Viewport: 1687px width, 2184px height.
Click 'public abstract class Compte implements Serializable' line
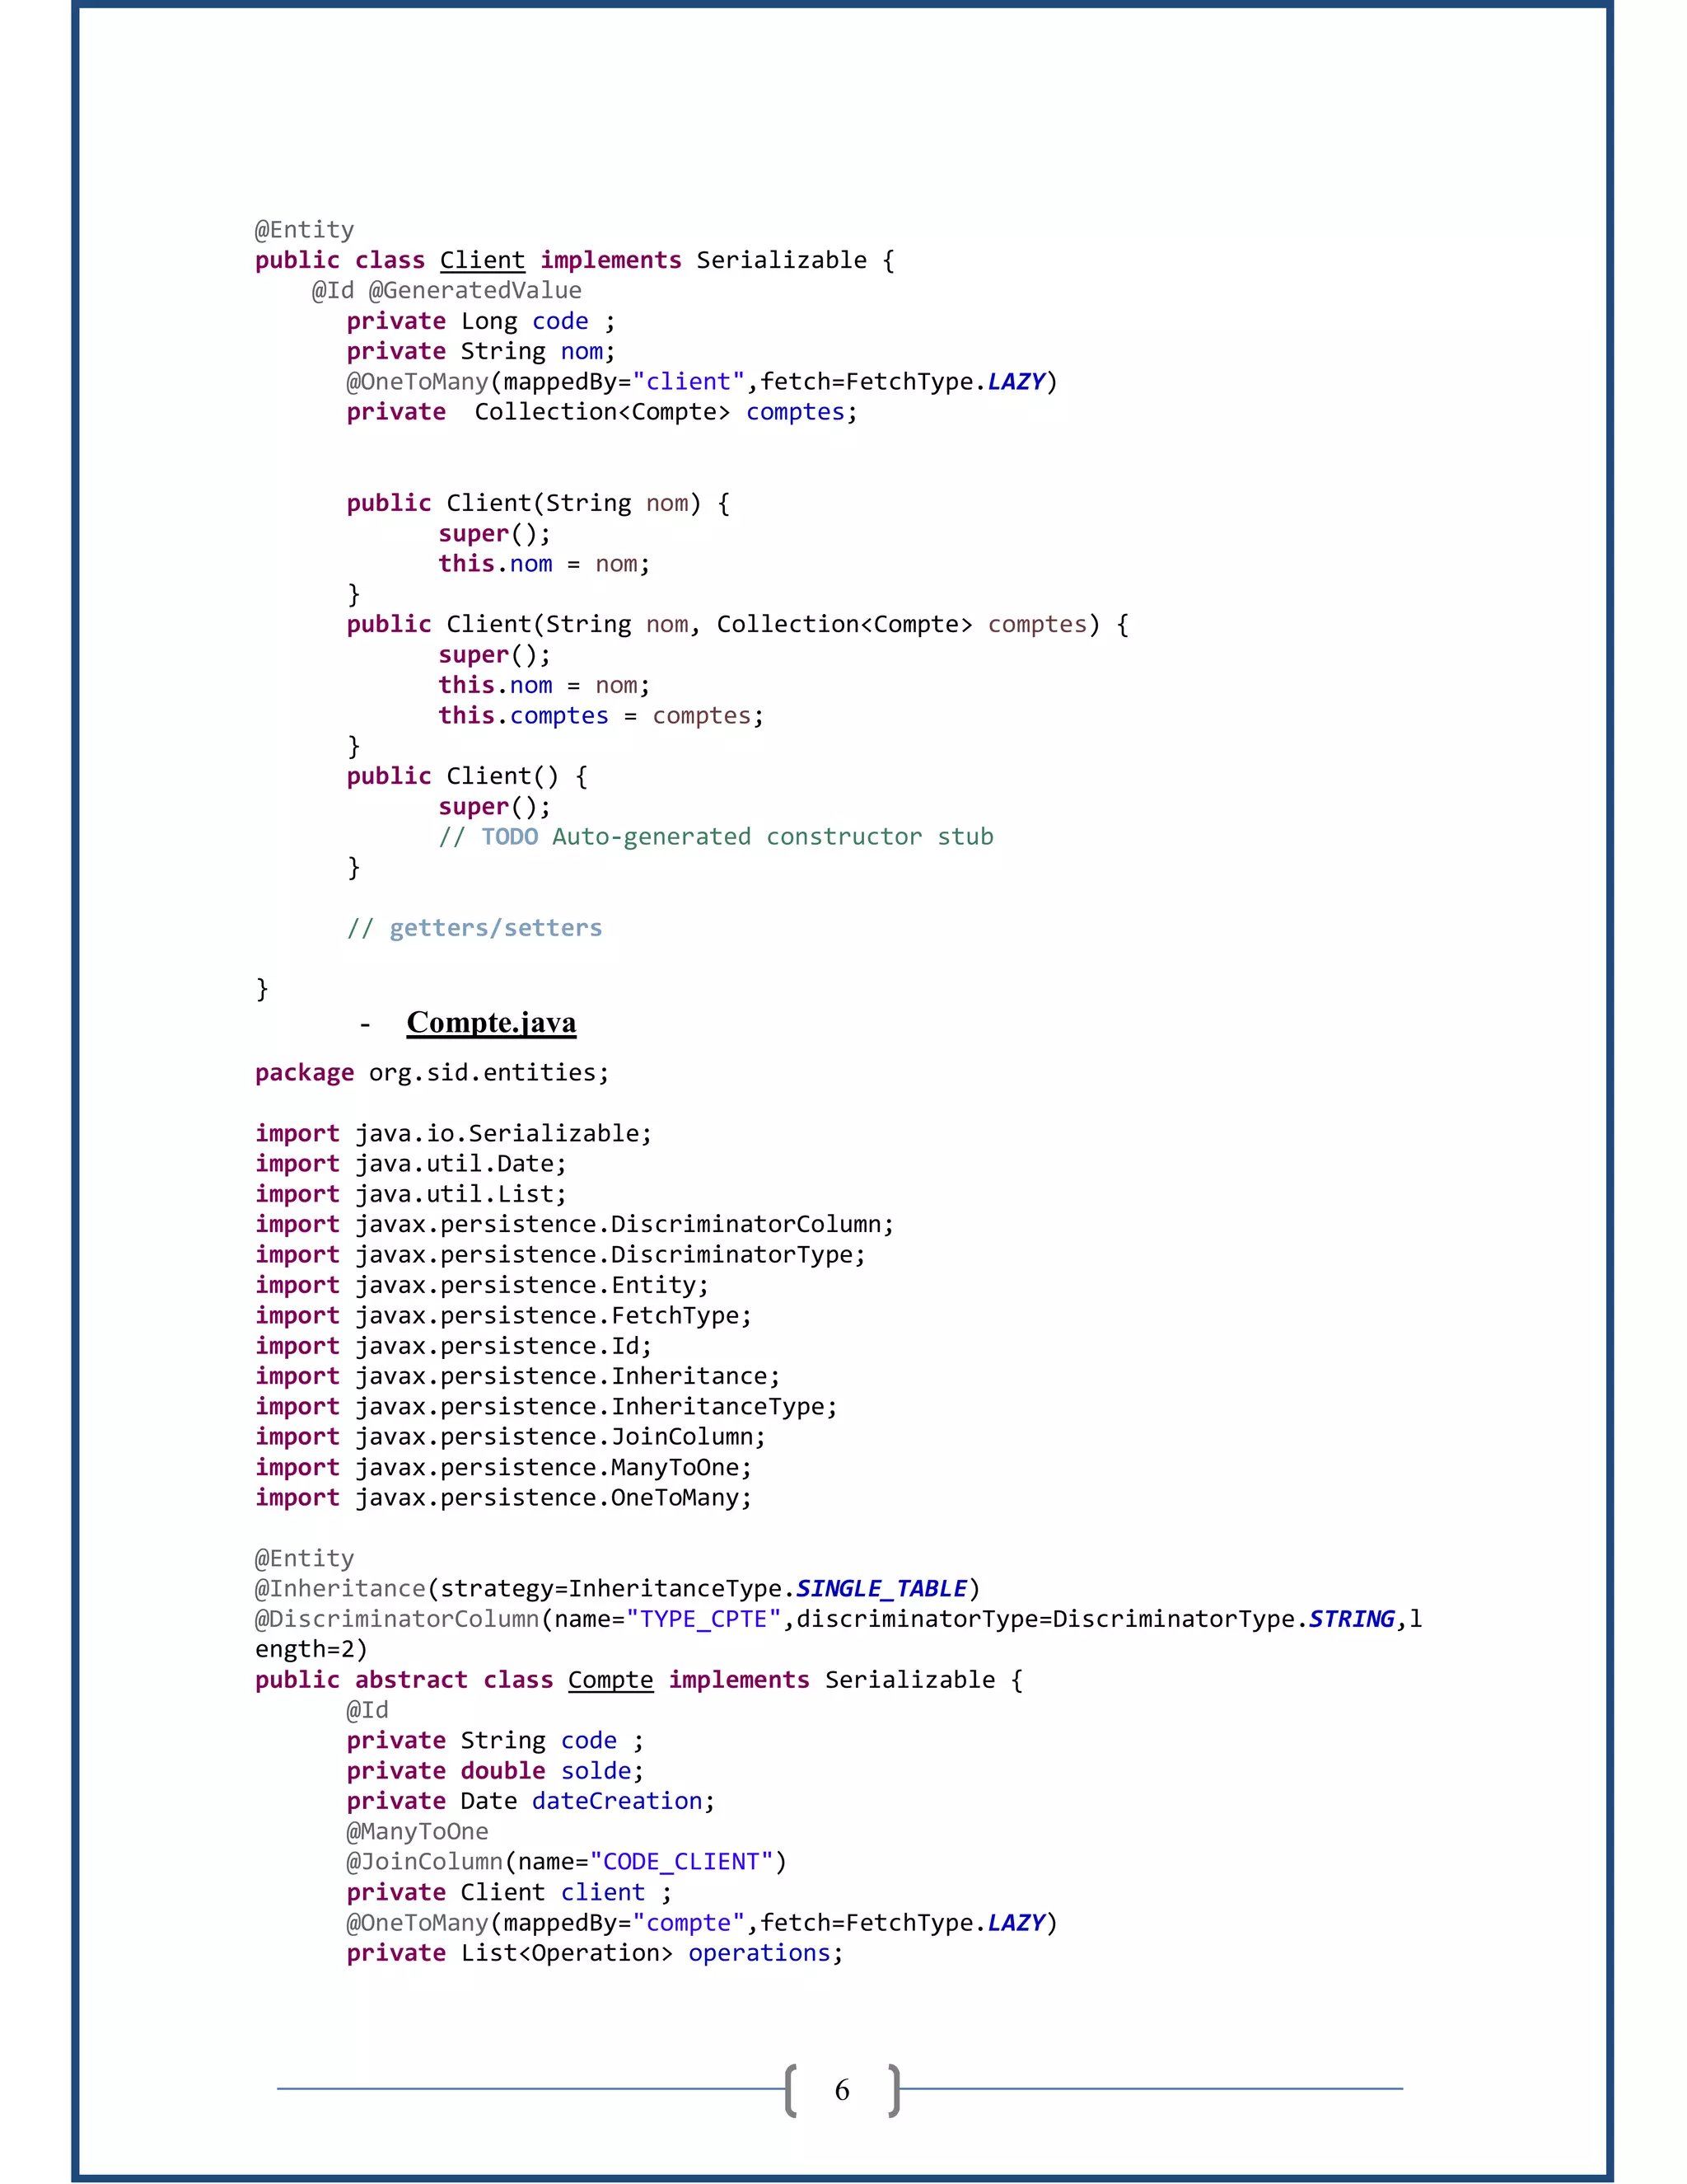(x=638, y=1680)
